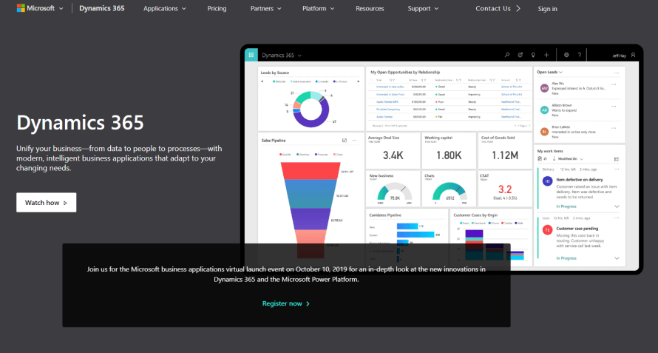Expand the Open Leads view dropdown
Image resolution: width=658 pixels, height=353 pixels.
[x=560, y=73]
